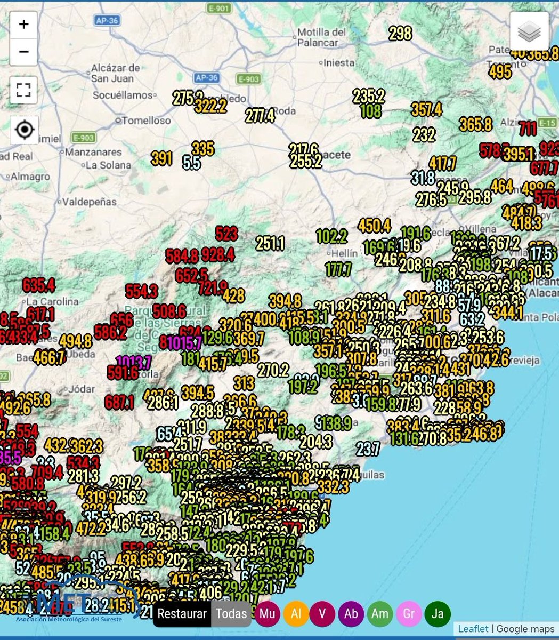559x640 pixels.
Task: Select the 332.3 station value
Action: coord(333,486)
